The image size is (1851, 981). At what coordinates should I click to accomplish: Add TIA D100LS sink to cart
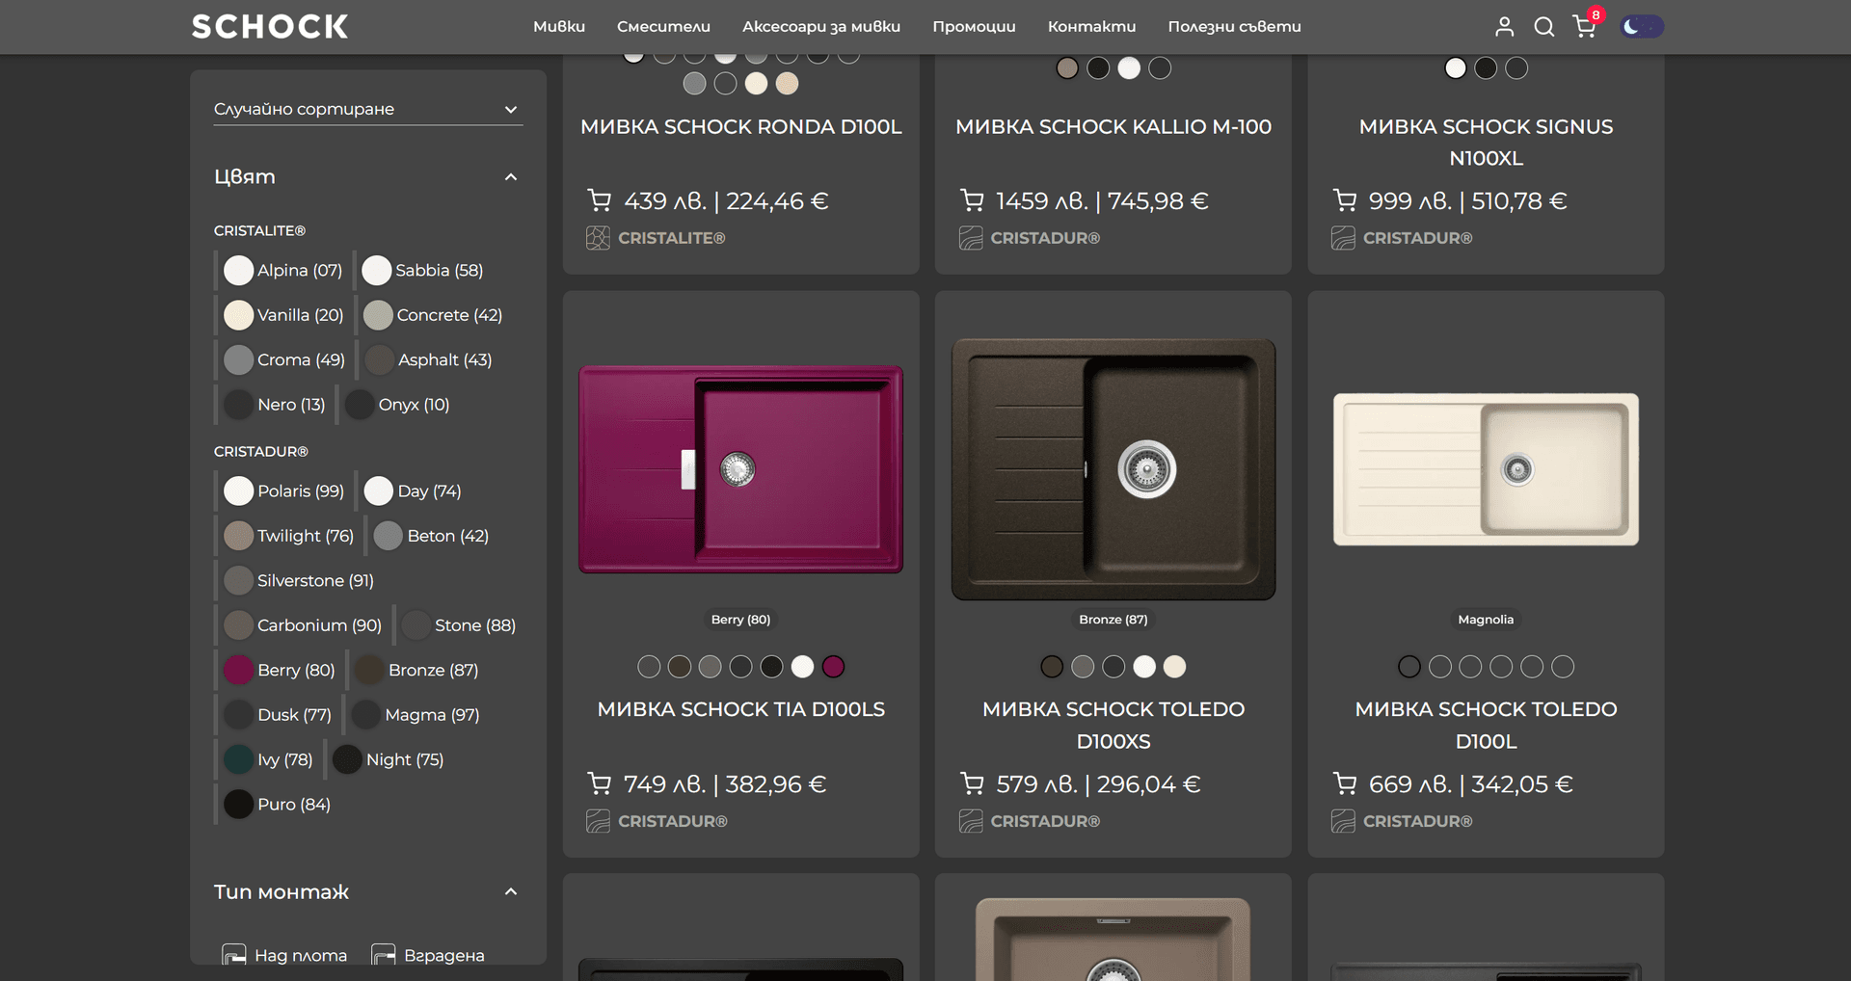coord(599,784)
